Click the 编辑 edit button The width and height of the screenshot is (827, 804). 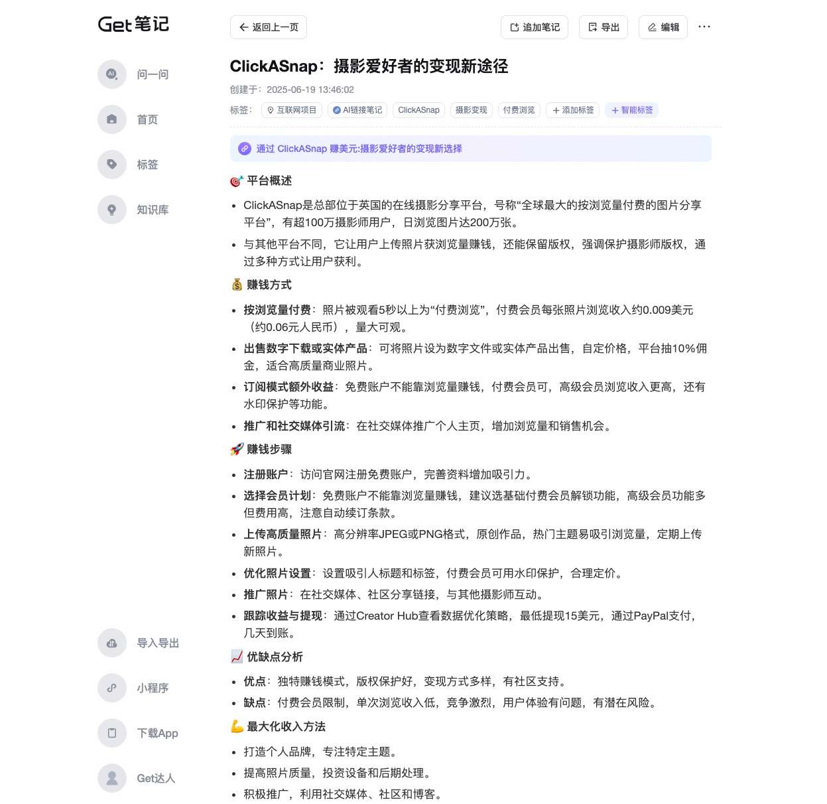(663, 27)
